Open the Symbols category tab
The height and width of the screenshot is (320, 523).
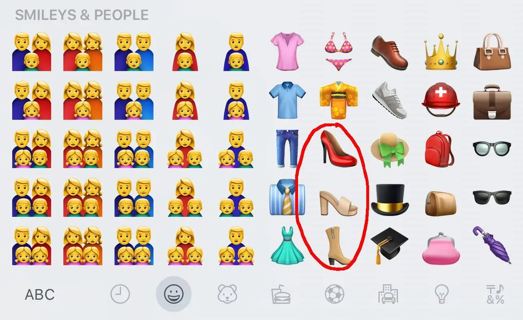(495, 294)
